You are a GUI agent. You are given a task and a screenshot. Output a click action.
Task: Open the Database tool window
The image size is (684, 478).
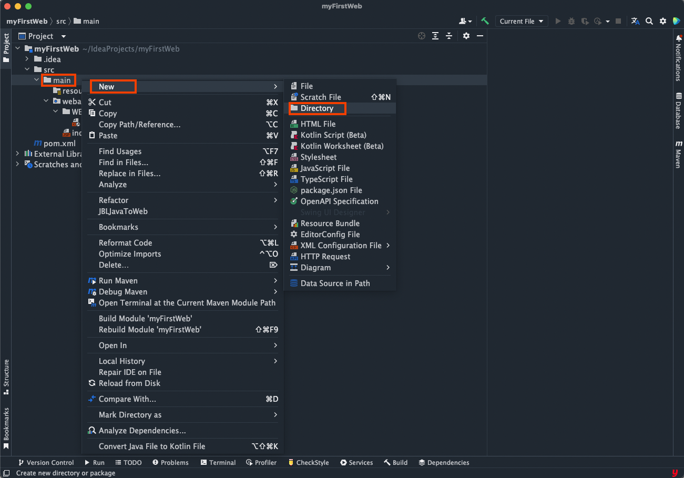679,111
